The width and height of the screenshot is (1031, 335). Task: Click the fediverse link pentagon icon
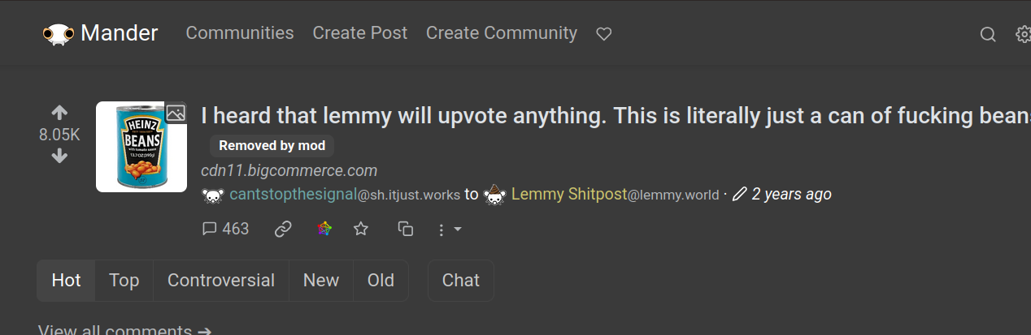click(x=324, y=230)
